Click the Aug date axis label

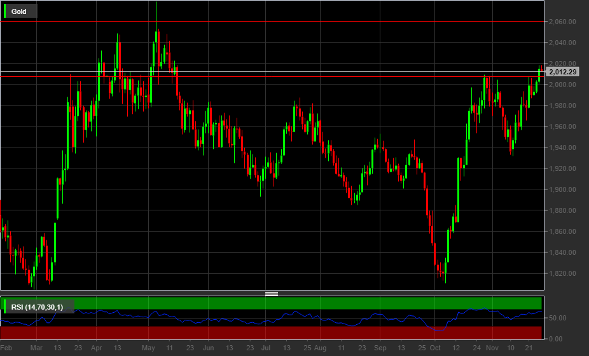click(321, 348)
